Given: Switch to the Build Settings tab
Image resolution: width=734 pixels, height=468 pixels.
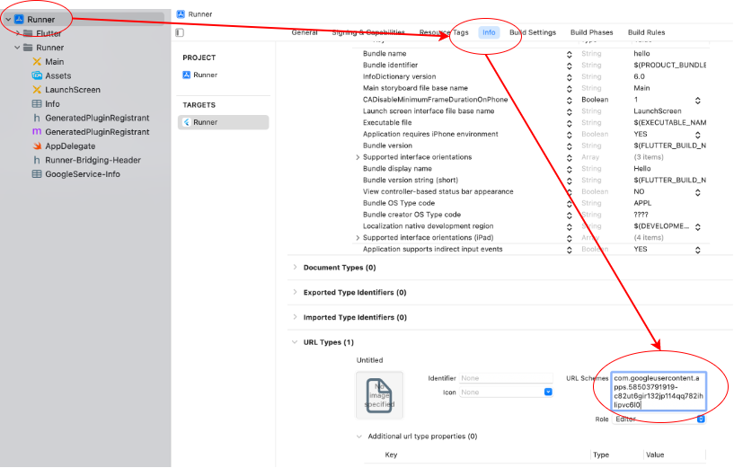Looking at the screenshot, I should click(533, 32).
